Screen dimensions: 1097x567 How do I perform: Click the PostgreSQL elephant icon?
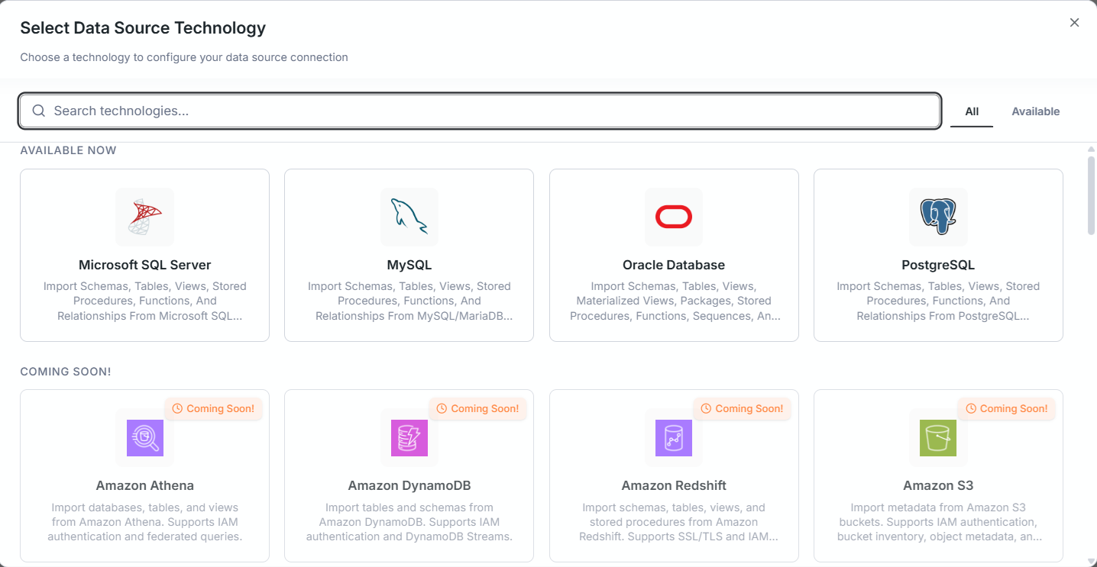[x=938, y=217]
